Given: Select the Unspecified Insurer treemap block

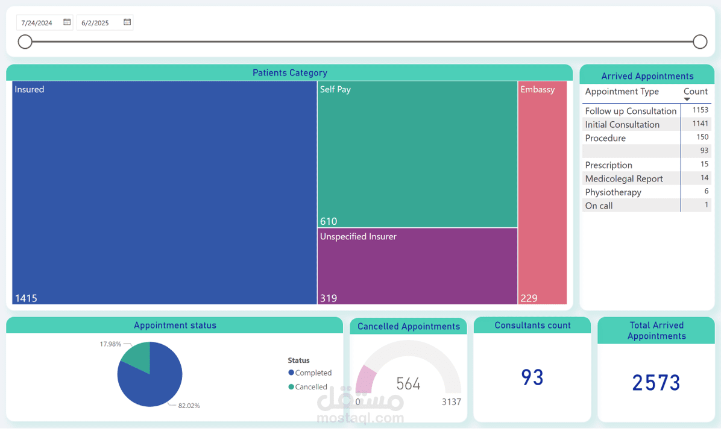Looking at the screenshot, I should (x=418, y=266).
